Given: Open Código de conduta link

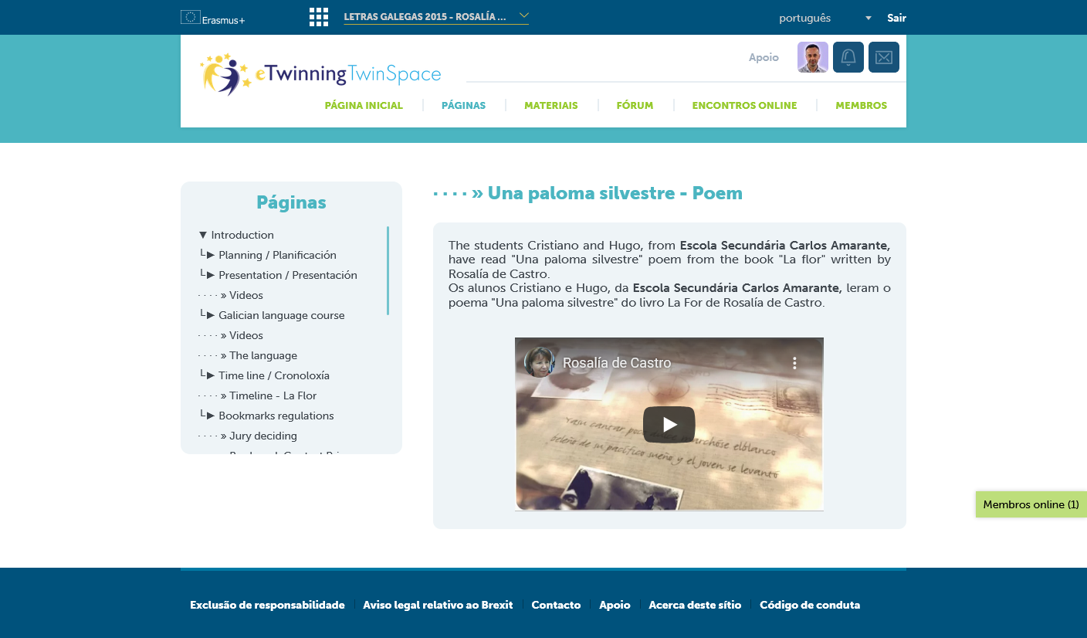Looking at the screenshot, I should (x=810, y=605).
